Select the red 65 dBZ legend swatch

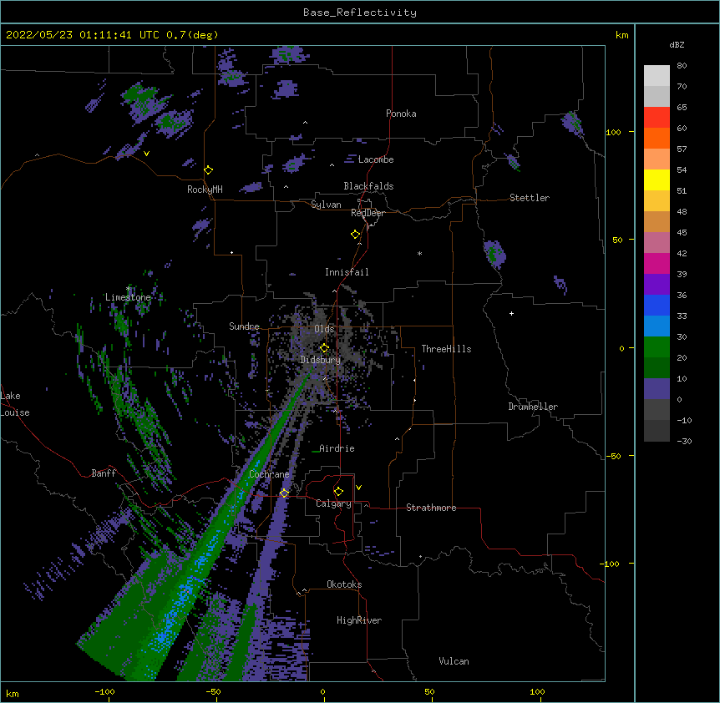point(657,118)
